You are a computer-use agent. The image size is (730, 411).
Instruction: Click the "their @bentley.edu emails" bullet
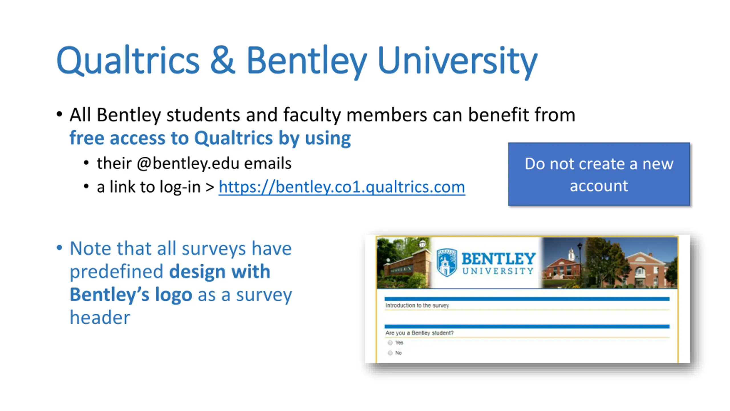194,164
